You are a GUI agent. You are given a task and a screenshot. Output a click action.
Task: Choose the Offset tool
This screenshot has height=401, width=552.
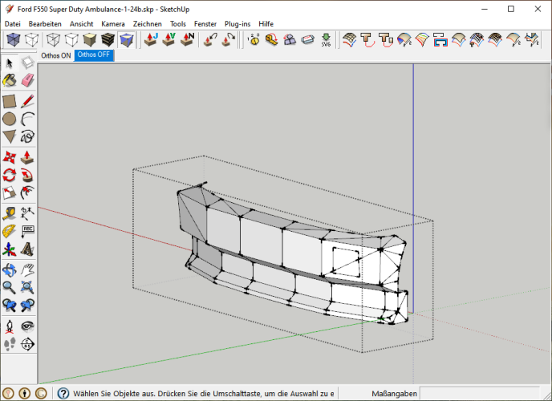point(27,192)
